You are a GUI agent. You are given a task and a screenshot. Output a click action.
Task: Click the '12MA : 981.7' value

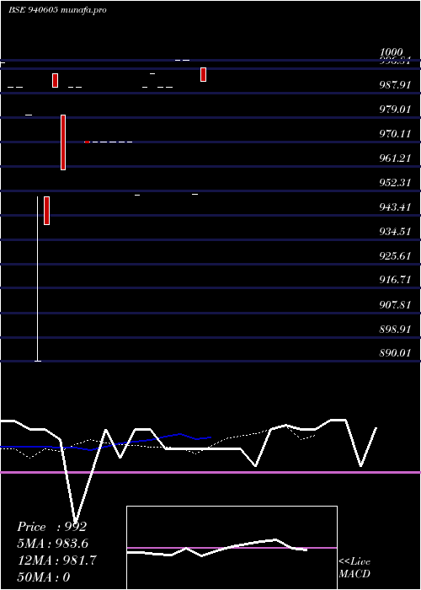pyautogui.click(x=56, y=560)
